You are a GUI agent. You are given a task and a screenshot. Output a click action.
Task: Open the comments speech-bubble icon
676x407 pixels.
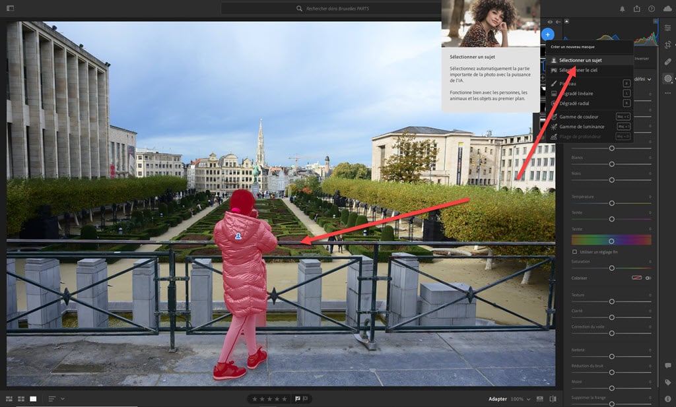[x=667, y=365]
